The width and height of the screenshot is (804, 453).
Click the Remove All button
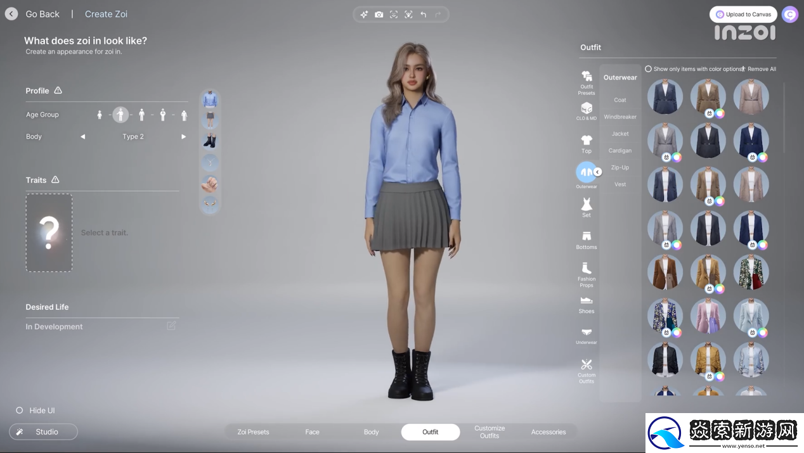pos(761,69)
